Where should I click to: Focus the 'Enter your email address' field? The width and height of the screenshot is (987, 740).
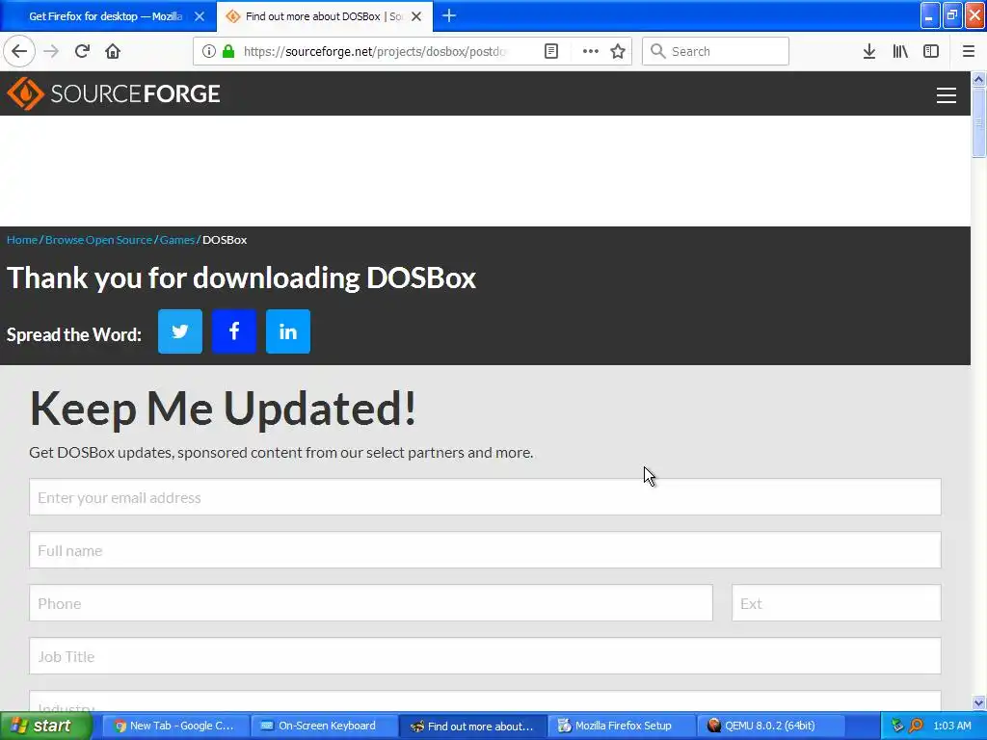[485, 497]
